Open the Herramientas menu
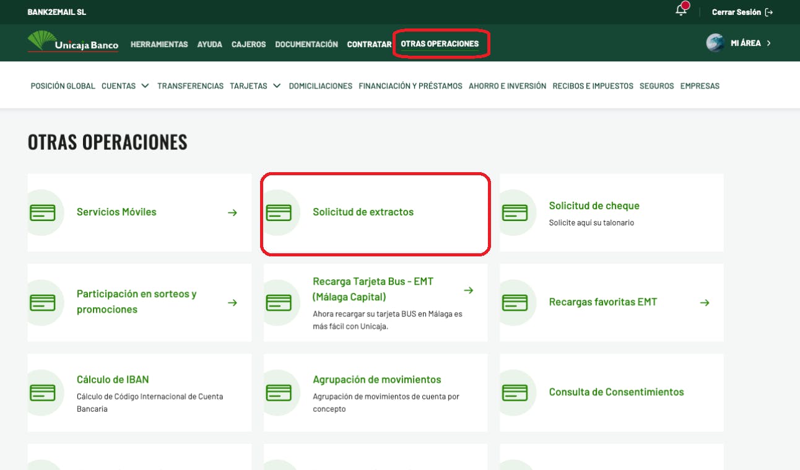The width and height of the screenshot is (800, 470). click(x=159, y=45)
